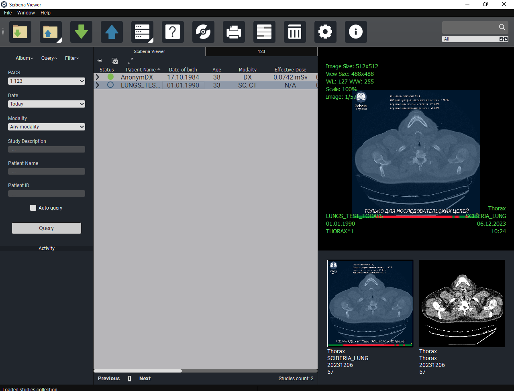Expand the LUNGS_TES study row chevron

pyautogui.click(x=97, y=85)
